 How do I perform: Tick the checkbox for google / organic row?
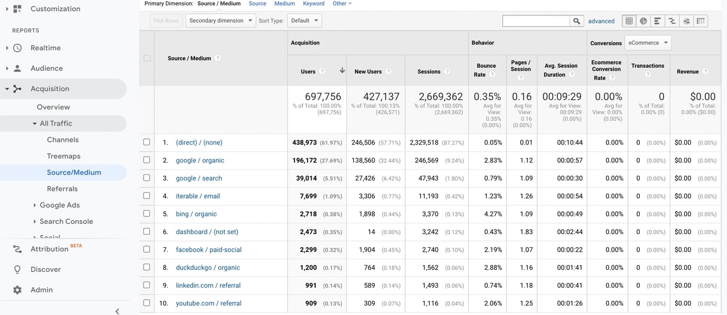pyautogui.click(x=147, y=160)
